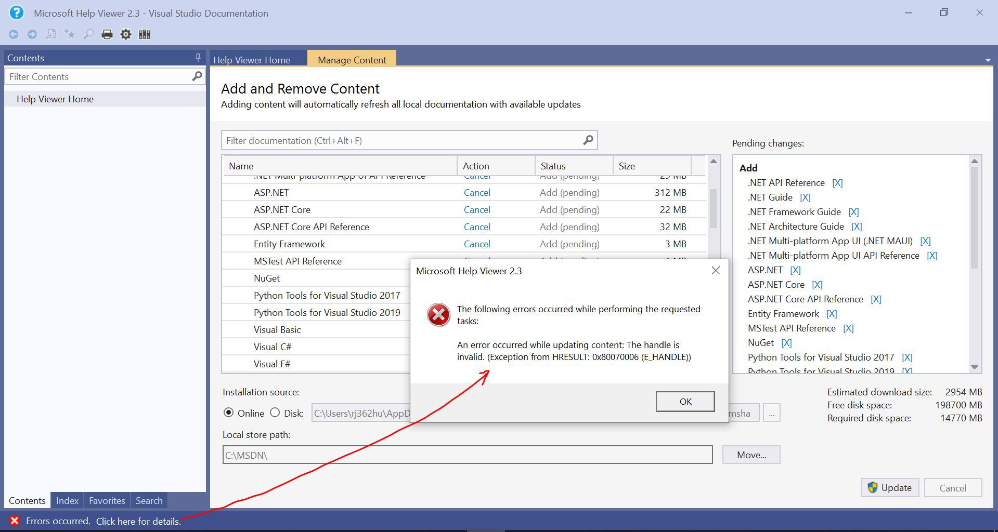The height and width of the screenshot is (532, 998).
Task: Click the Move... button for local store path
Action: click(751, 455)
